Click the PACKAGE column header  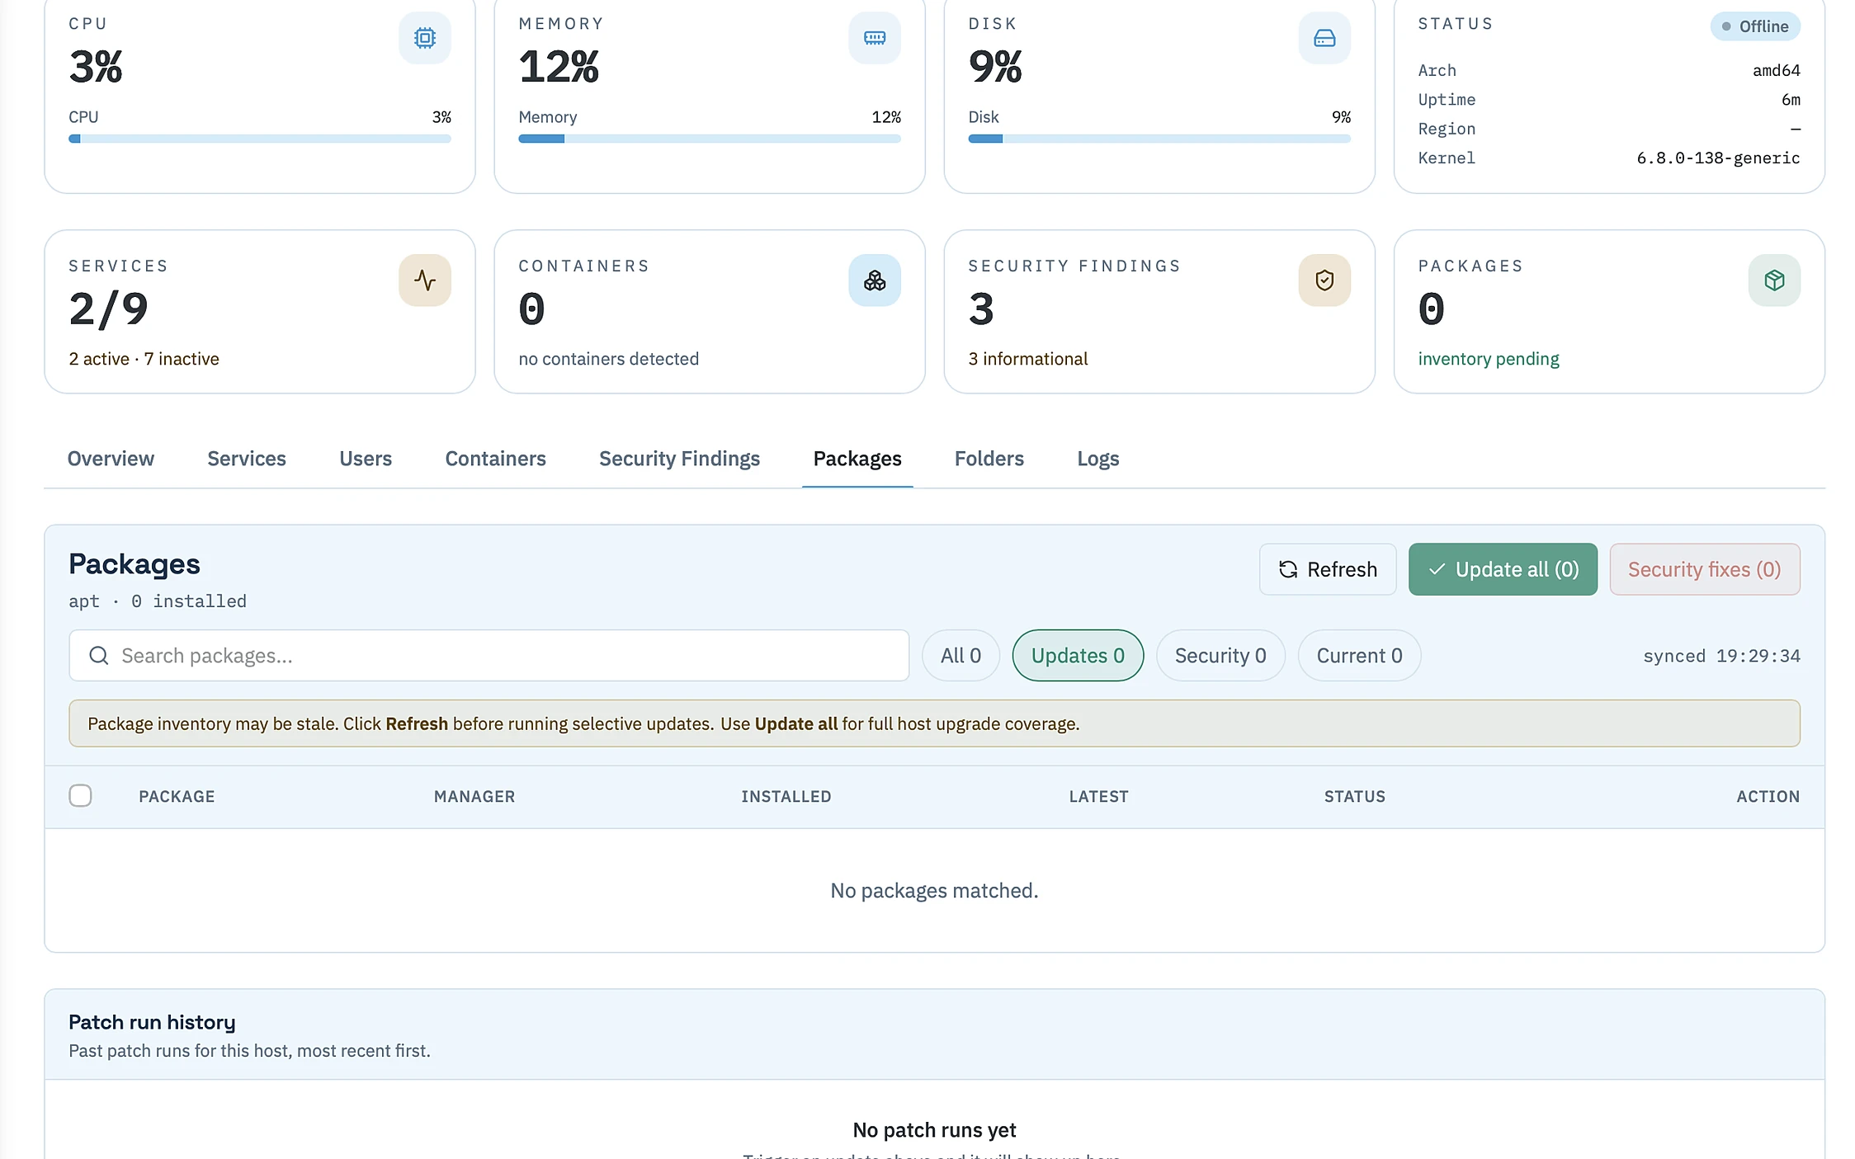tap(177, 796)
